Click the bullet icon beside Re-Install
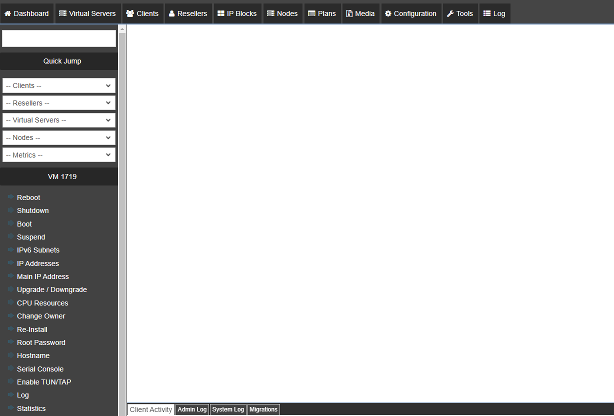Screen dimensions: 614x416 [11, 328]
